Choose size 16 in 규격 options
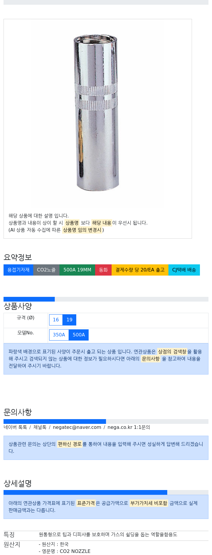The width and height of the screenshot is (212, 555). 56,320
